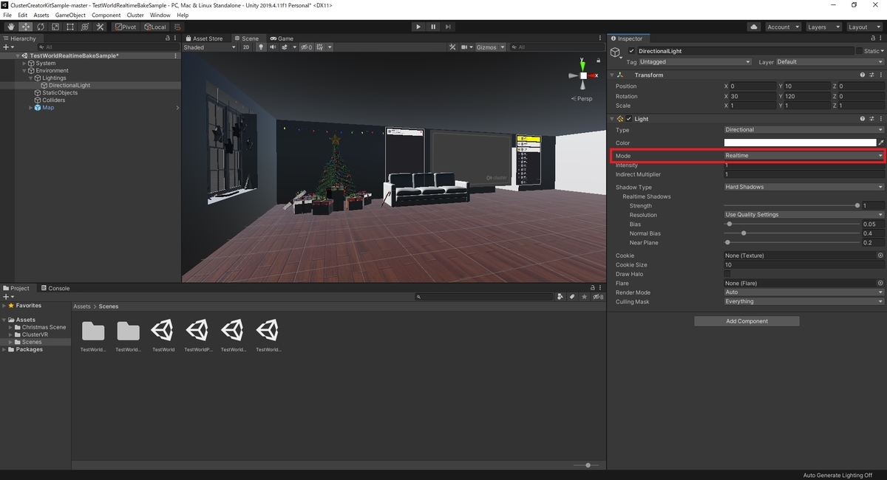Collapse the Lightings tree item

coord(31,78)
